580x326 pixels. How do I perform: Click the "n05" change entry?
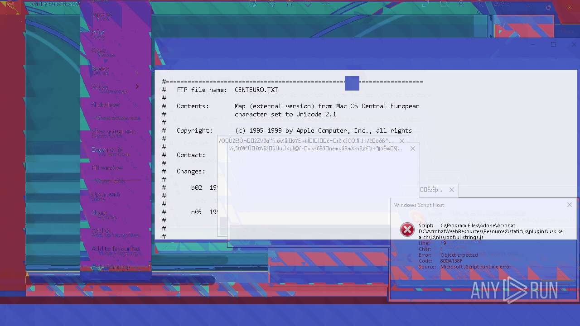pos(196,212)
